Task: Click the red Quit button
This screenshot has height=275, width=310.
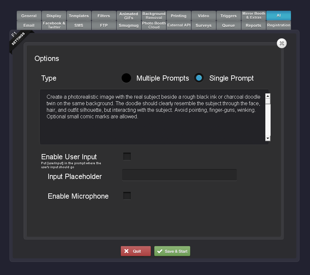Action: coord(136,251)
